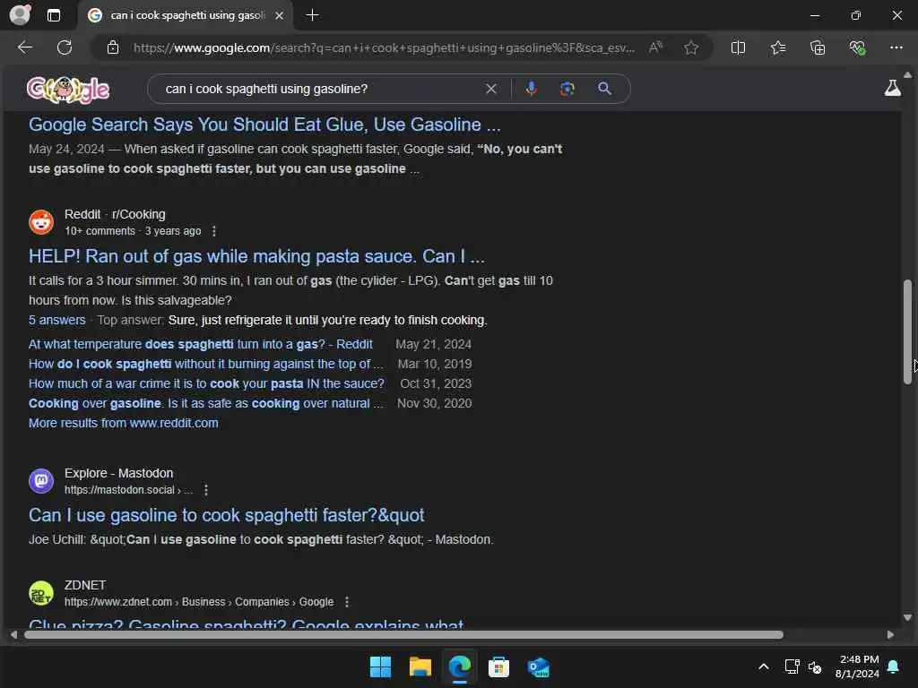Submit search with magnifying glass
This screenshot has width=918, height=688.
coord(605,89)
